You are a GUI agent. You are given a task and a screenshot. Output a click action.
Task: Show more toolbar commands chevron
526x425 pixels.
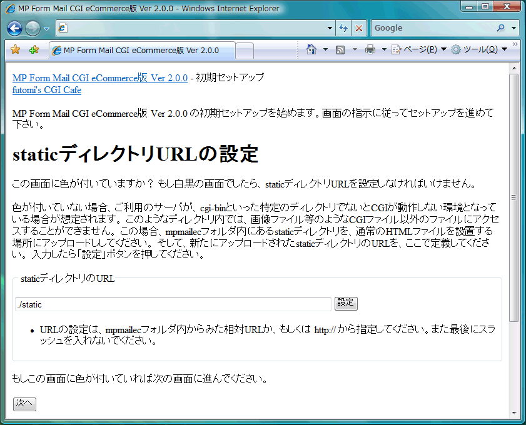[x=515, y=44]
